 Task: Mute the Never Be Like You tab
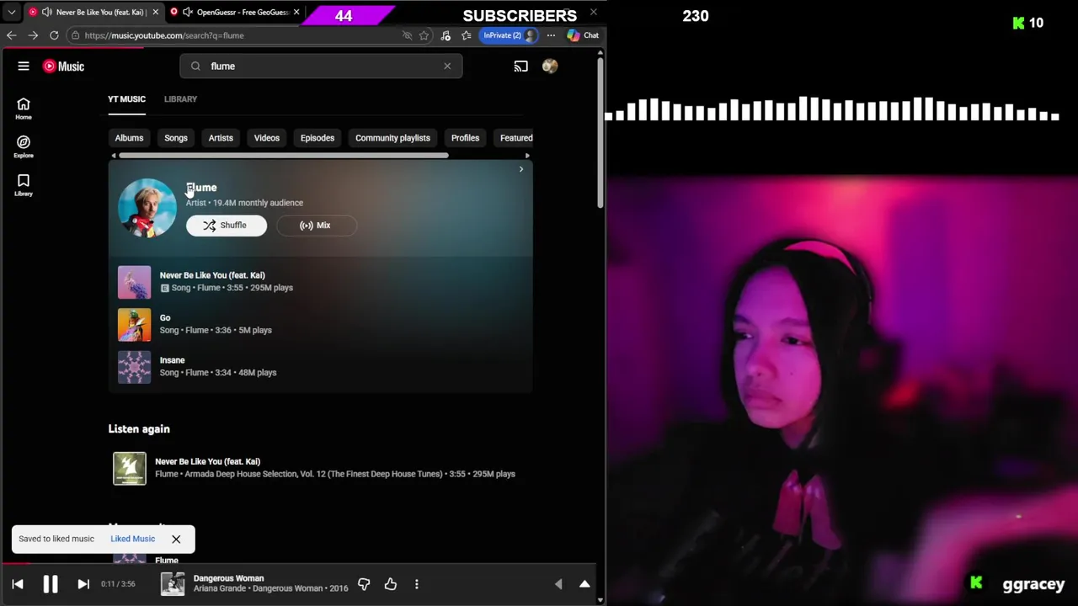[x=47, y=12]
